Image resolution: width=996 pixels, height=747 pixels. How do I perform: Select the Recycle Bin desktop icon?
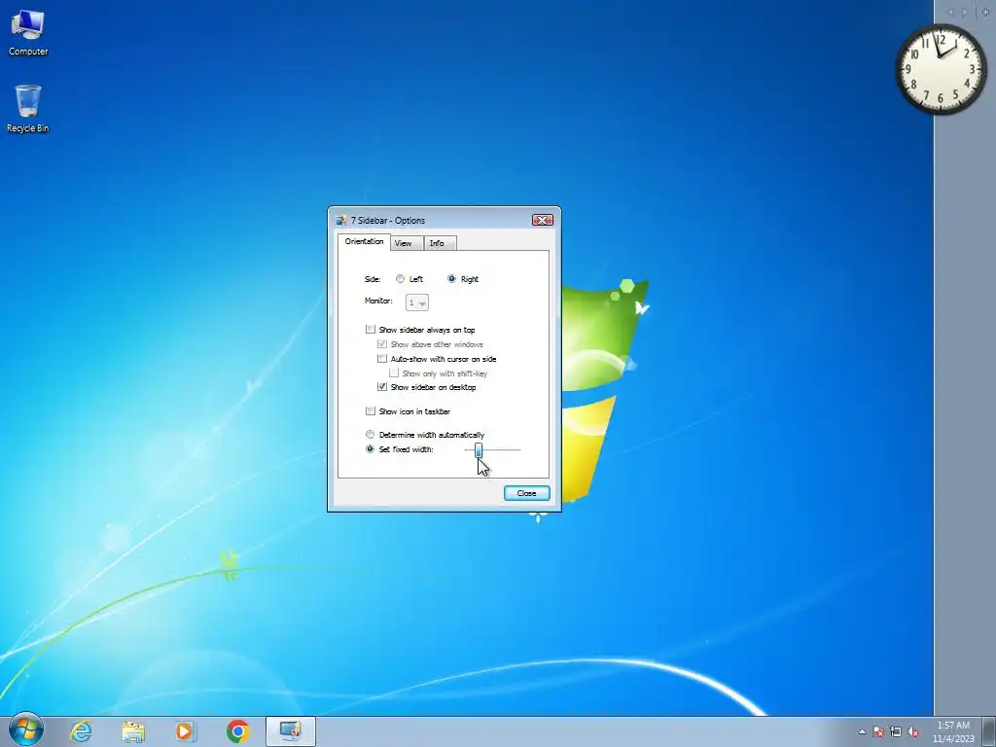coord(28,109)
